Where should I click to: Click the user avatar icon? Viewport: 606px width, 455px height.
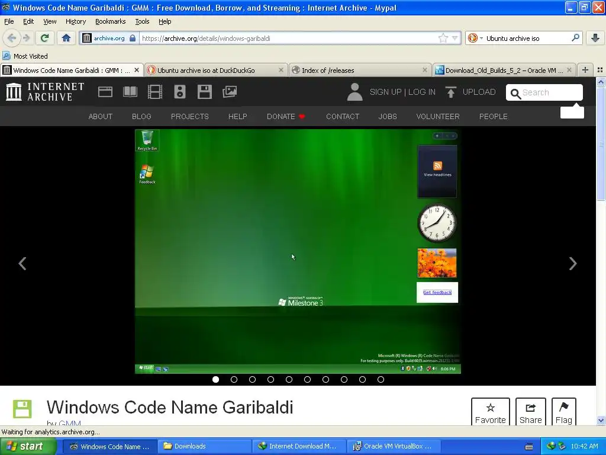pyautogui.click(x=354, y=92)
